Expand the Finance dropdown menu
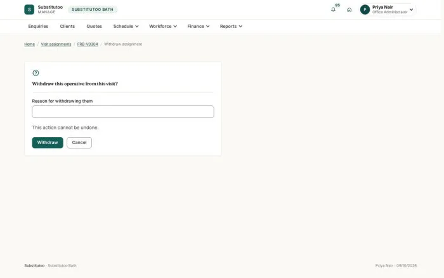Image resolution: width=444 pixels, height=278 pixels. pos(198,27)
